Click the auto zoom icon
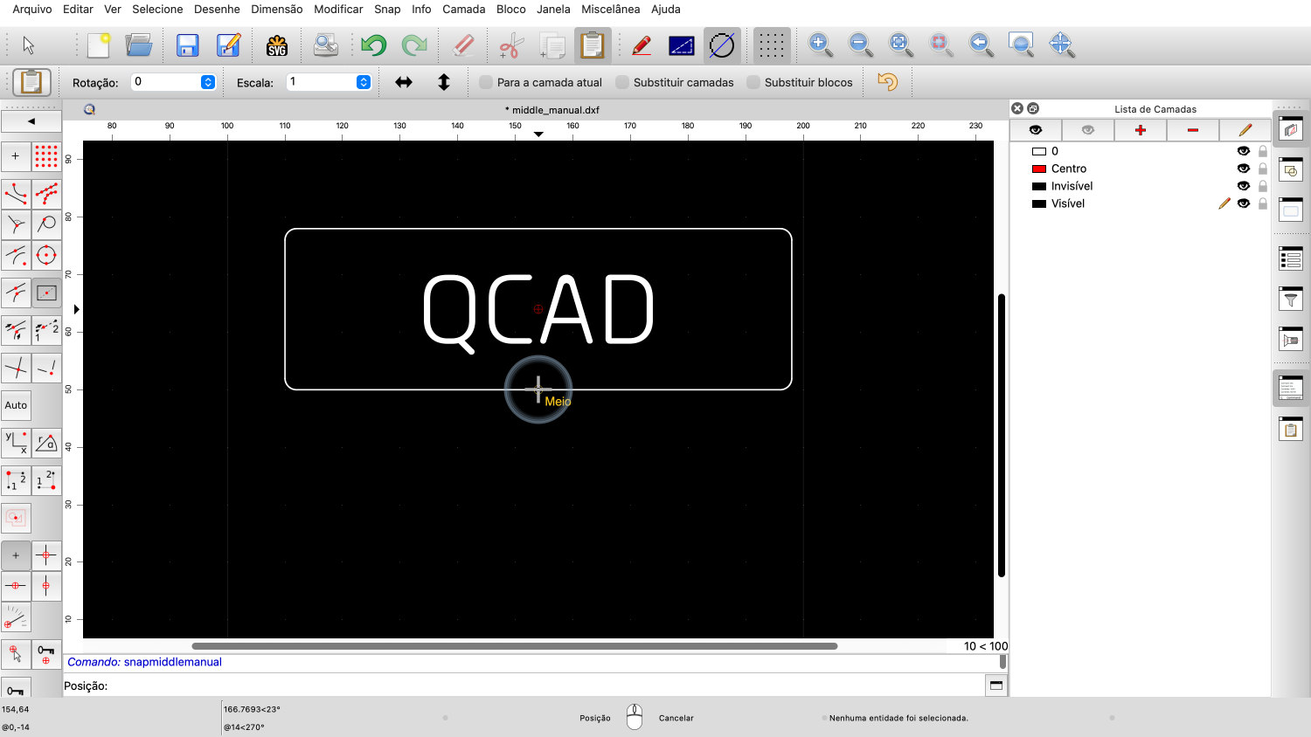 [900, 45]
